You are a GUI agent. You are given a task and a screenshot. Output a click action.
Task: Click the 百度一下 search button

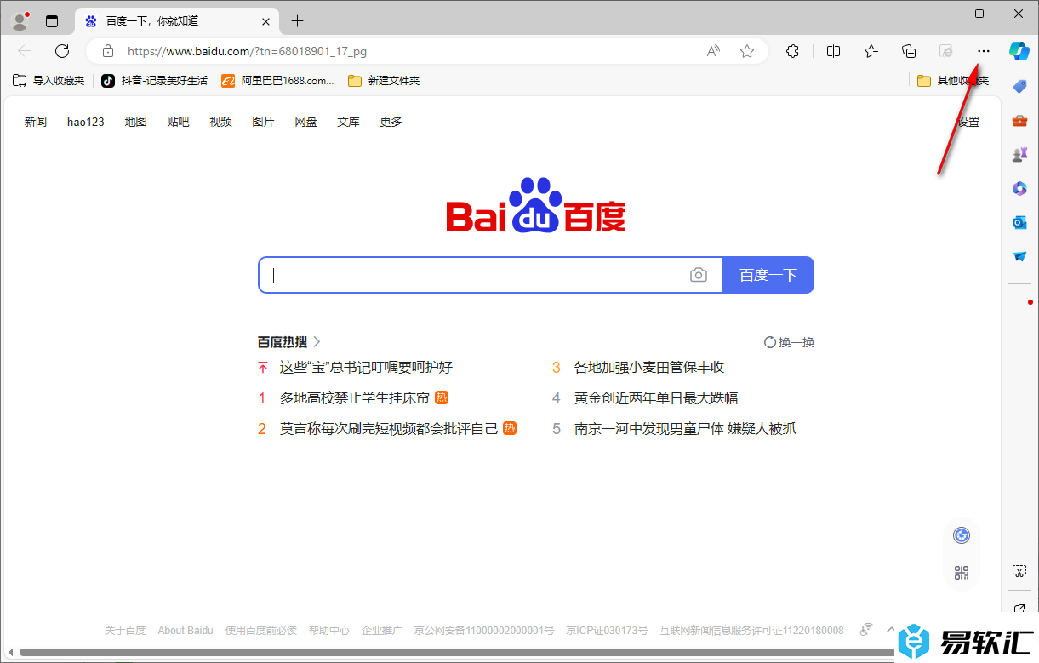pos(768,275)
